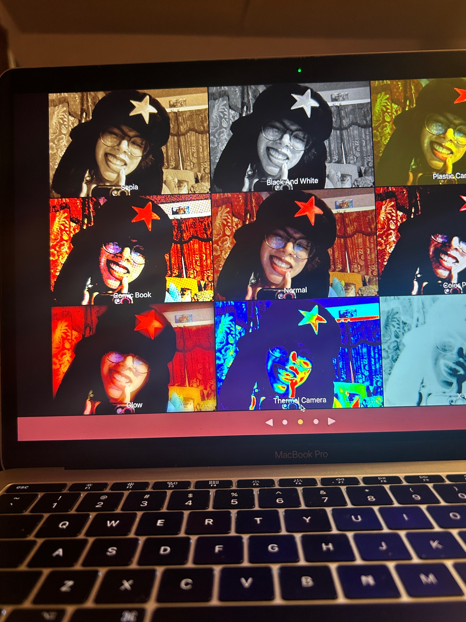Choose the Black And White effect preview

point(290,137)
